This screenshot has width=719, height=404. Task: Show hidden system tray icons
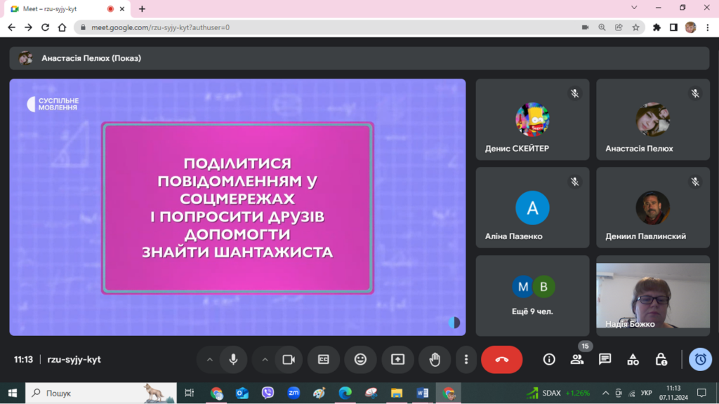click(606, 393)
